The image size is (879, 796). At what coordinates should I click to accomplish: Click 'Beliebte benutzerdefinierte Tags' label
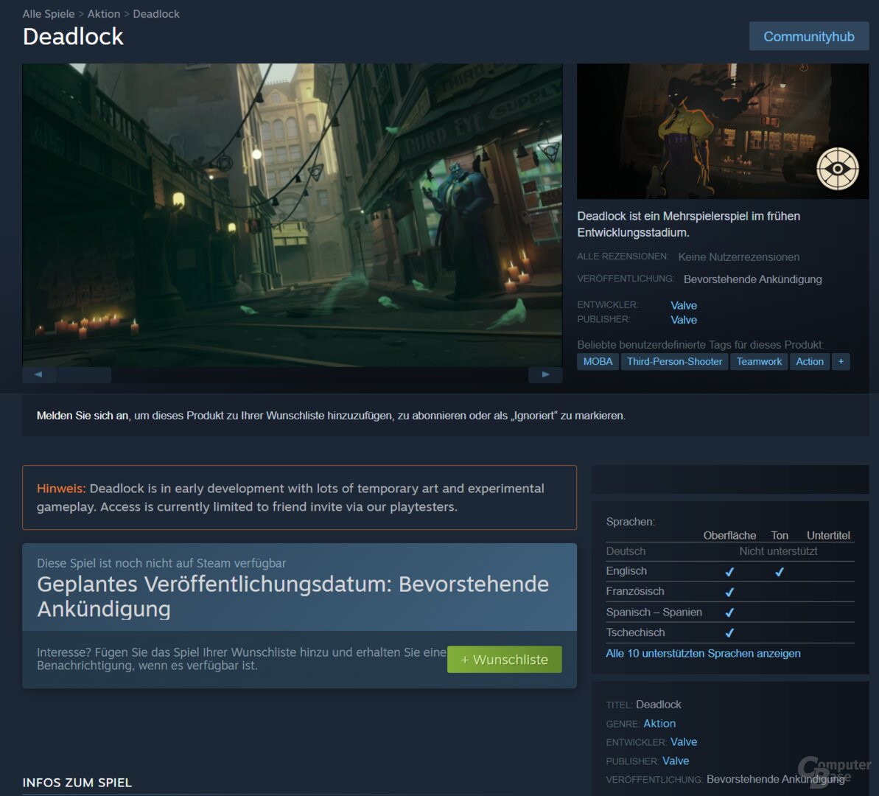click(701, 344)
